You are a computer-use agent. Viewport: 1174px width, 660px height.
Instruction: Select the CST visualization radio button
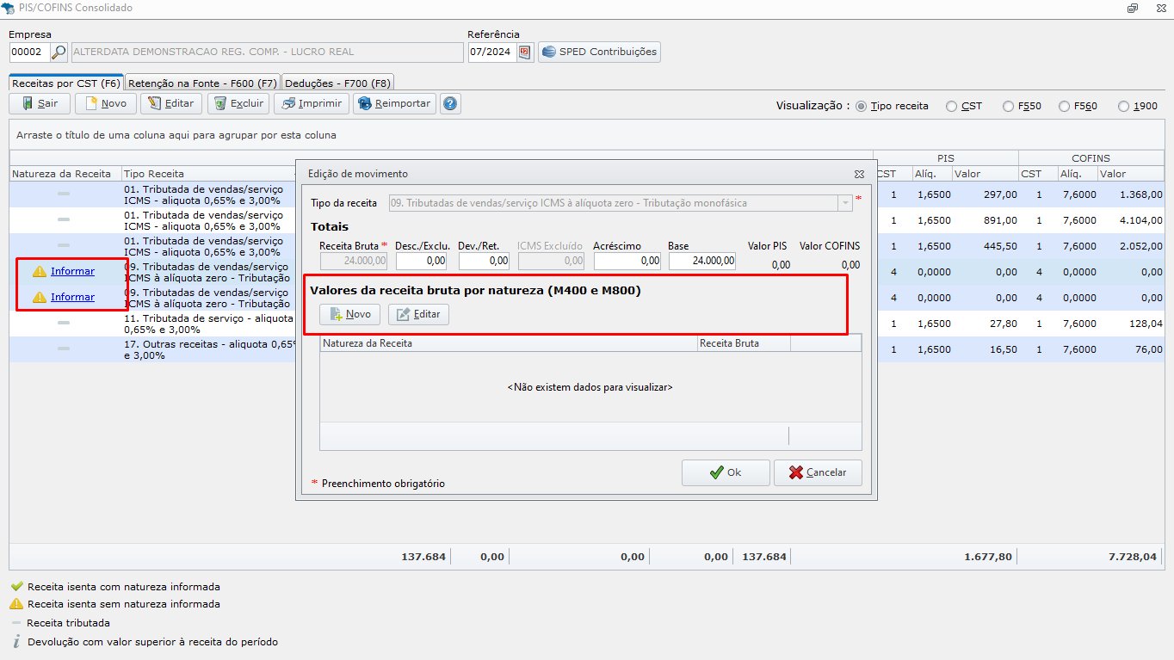click(x=951, y=107)
